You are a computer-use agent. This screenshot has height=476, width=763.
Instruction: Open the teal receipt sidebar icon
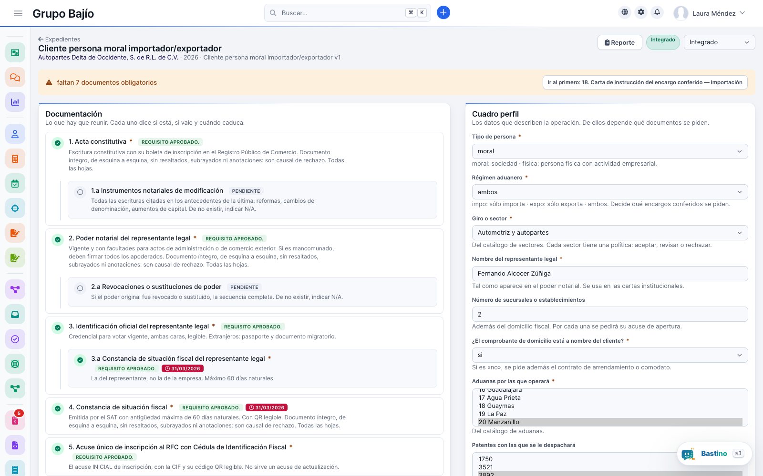click(15, 469)
